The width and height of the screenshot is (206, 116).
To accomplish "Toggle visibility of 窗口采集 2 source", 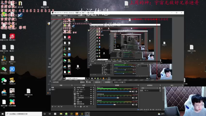I will (91, 92).
